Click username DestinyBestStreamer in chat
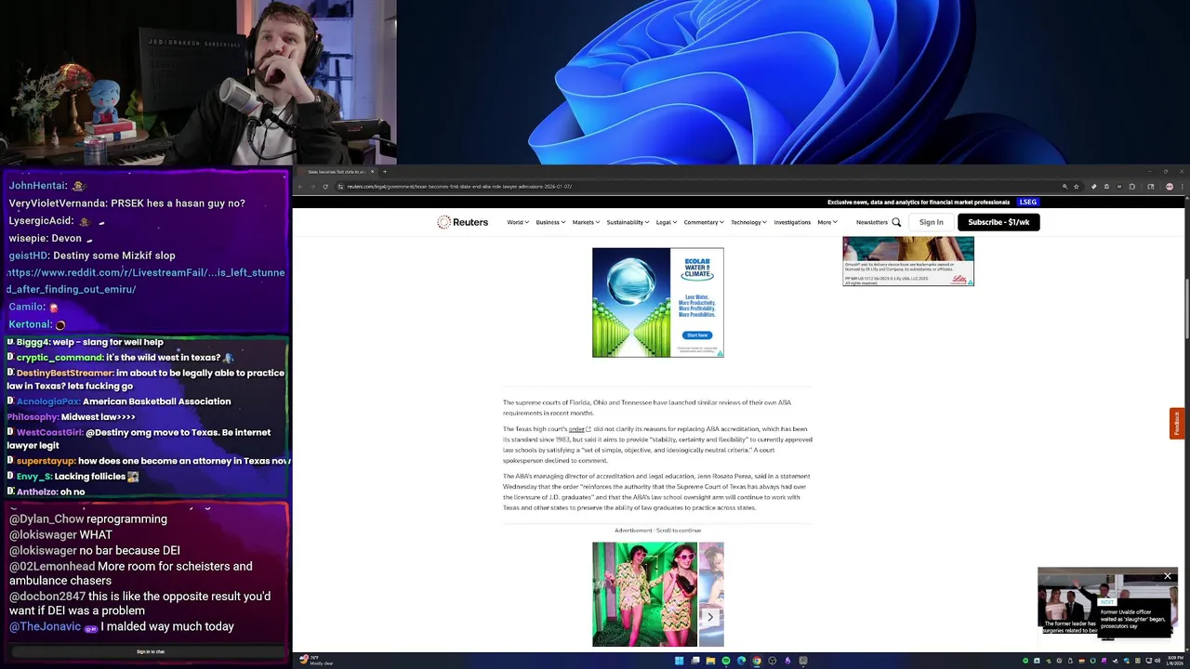Viewport: 1190px width, 669px height. 65,373
